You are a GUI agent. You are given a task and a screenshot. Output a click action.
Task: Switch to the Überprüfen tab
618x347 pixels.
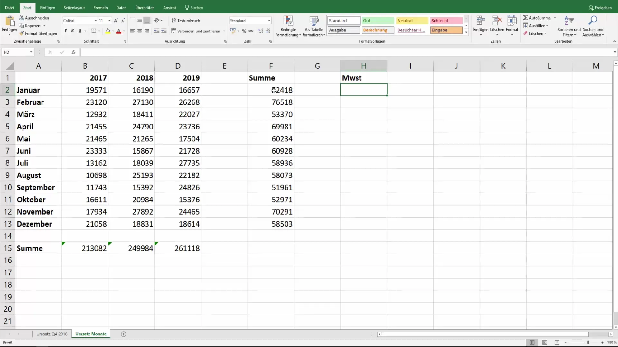point(145,8)
